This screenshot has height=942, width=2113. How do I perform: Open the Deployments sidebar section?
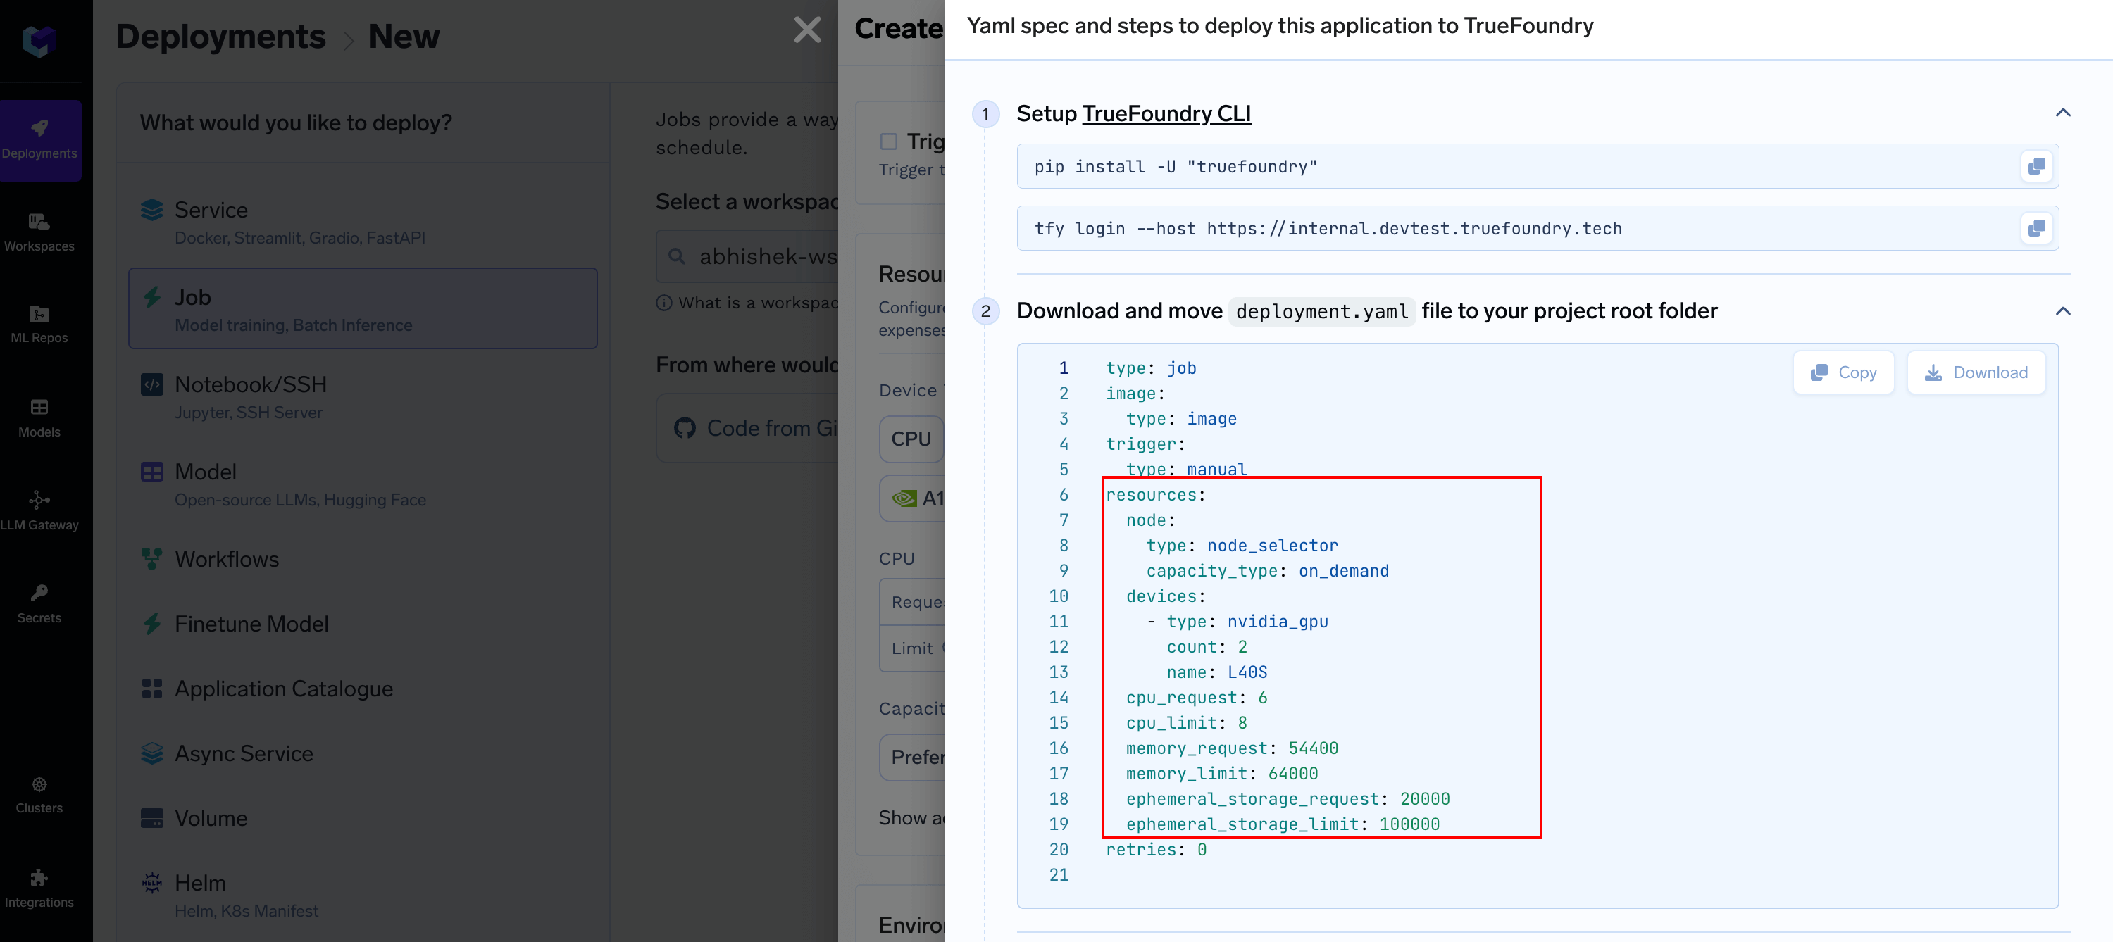click(39, 140)
